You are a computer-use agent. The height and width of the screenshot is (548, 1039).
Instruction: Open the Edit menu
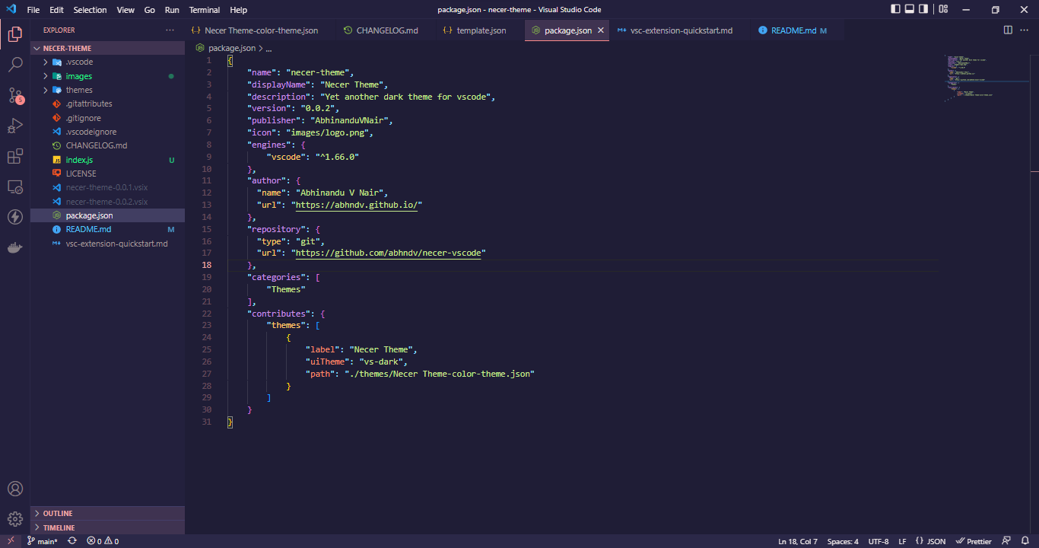tap(56, 10)
